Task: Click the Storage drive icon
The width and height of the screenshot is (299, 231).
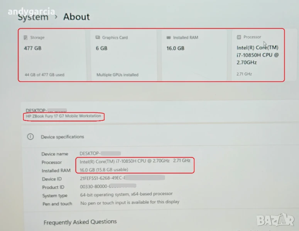Action: (25, 38)
